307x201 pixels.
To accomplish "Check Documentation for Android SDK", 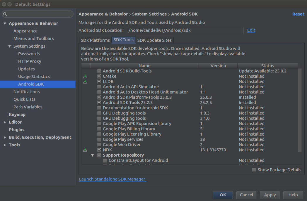I will tap(99, 108).
